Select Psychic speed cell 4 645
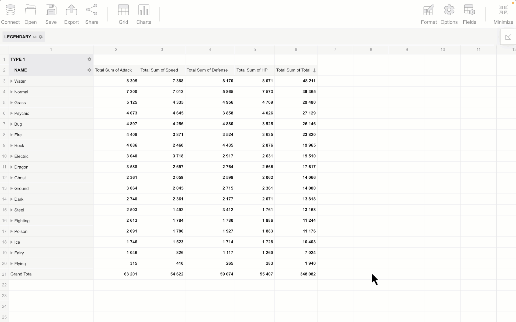 click(162, 113)
